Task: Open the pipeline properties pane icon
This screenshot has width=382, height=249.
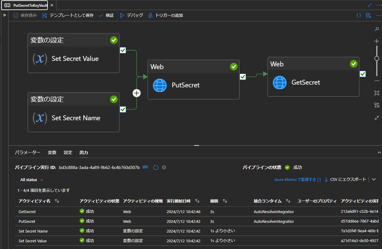Action: click(368, 15)
